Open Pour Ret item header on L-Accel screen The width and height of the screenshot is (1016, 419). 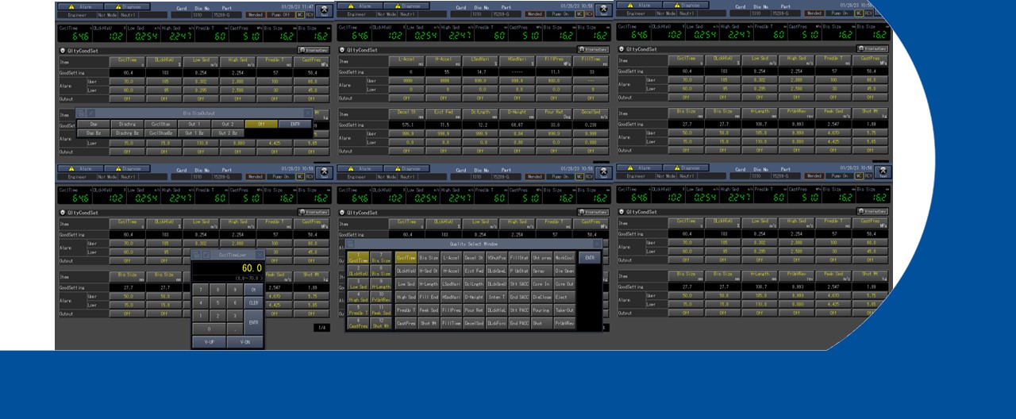(x=554, y=114)
